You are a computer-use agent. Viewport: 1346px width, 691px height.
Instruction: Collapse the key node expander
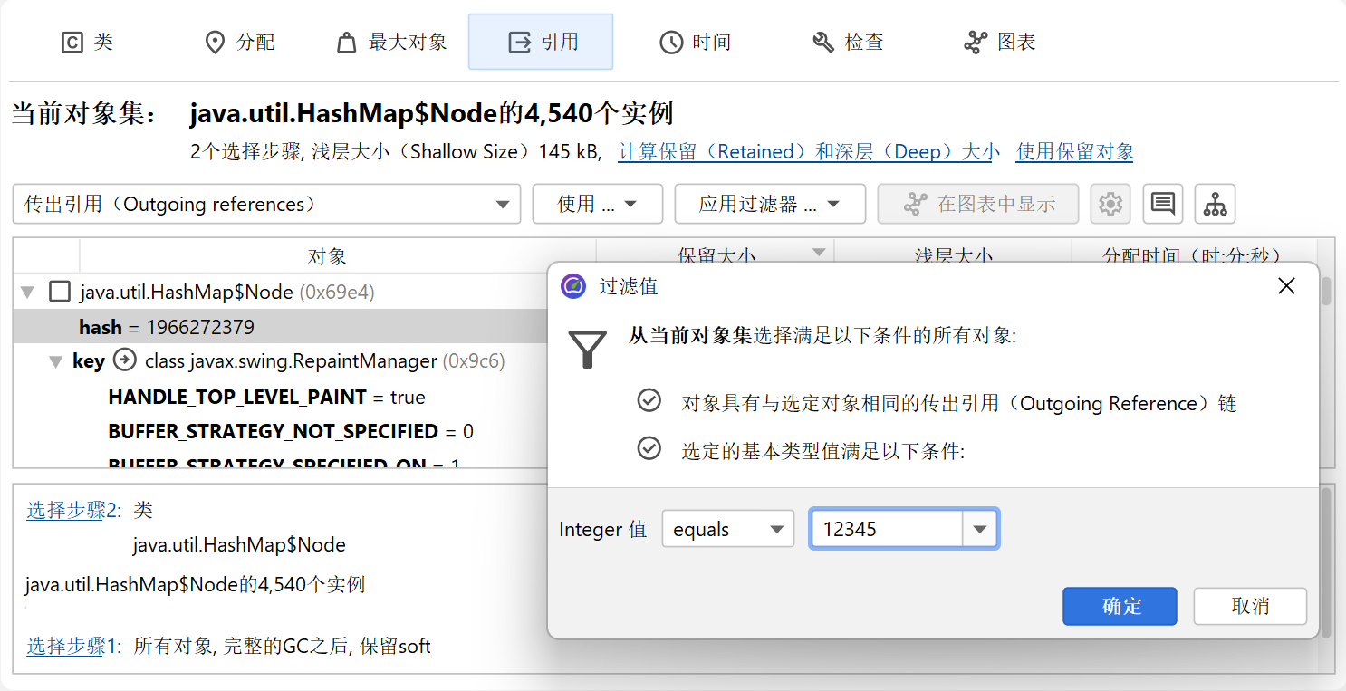pyautogui.click(x=56, y=362)
